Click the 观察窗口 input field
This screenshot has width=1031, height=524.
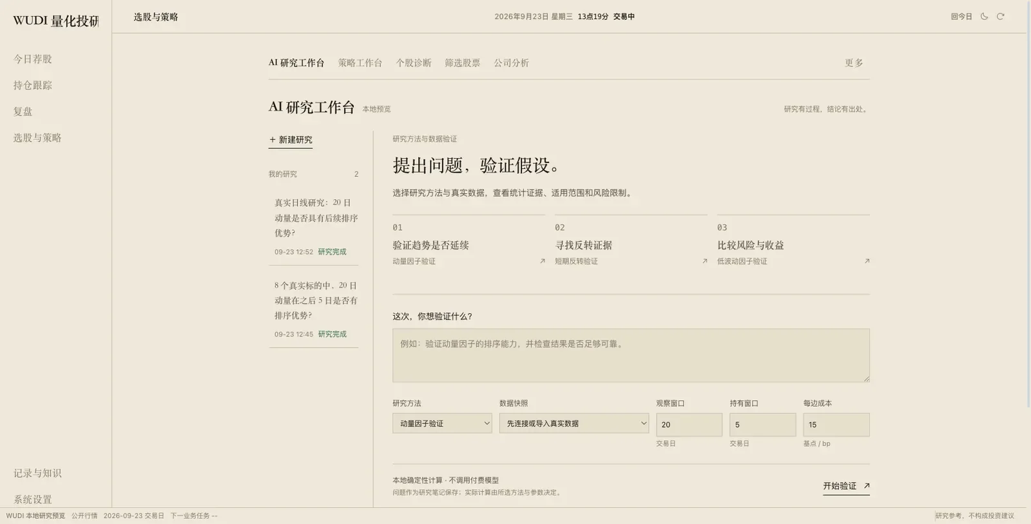click(689, 425)
